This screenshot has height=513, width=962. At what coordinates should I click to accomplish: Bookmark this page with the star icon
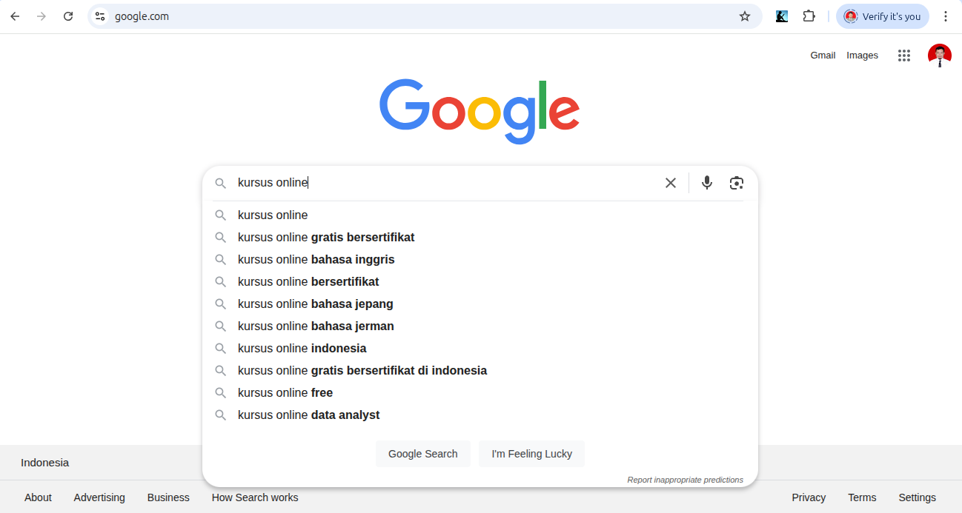tap(745, 16)
